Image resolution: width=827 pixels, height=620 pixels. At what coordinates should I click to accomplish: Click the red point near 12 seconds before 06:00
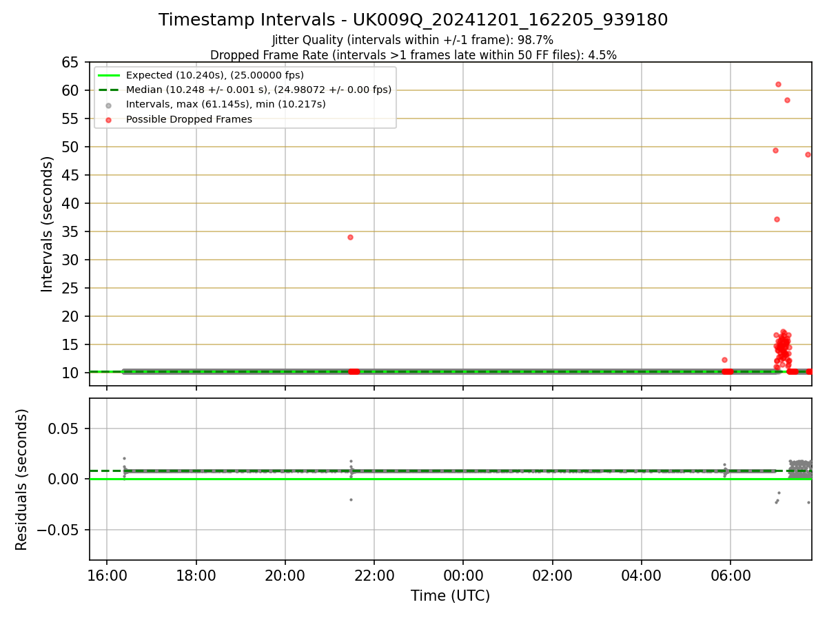click(x=724, y=360)
